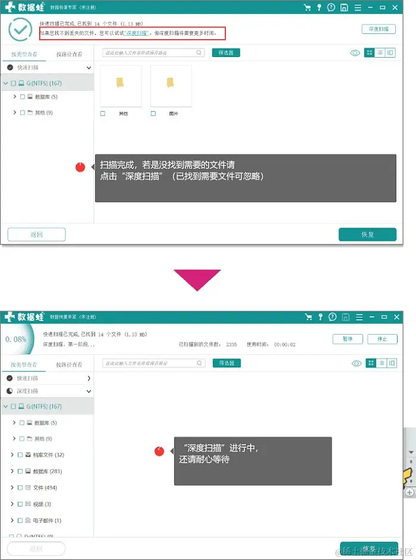Click the 电子邮件 (1) mail icon
Viewport: 416px width, 560px height.
[x=28, y=520]
